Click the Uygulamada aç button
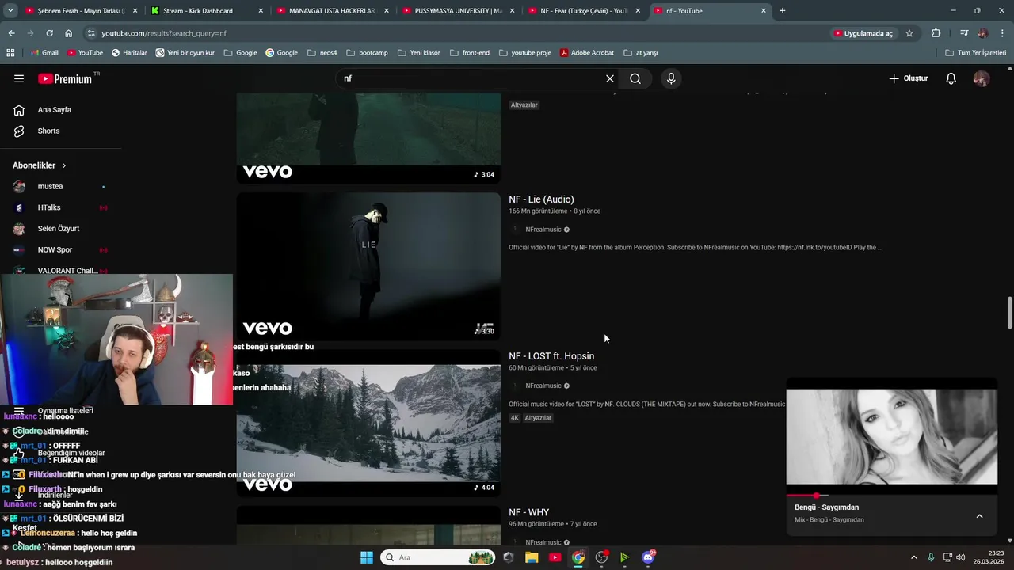Viewport: 1014px width, 570px height. [863, 33]
